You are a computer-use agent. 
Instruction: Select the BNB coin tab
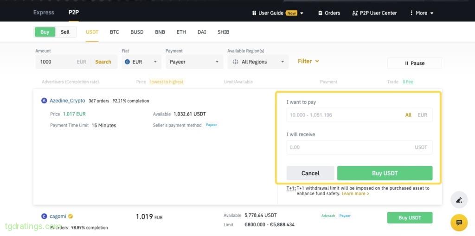pos(160,32)
